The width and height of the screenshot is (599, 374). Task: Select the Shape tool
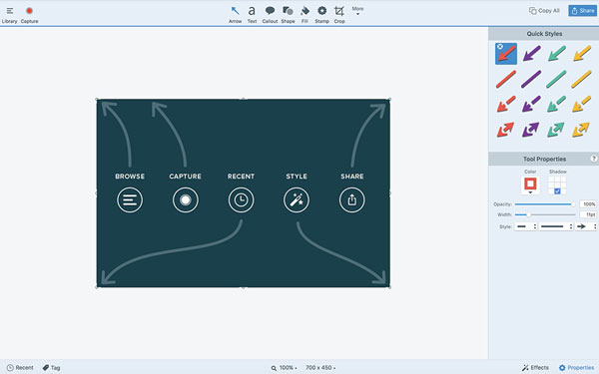pos(288,15)
